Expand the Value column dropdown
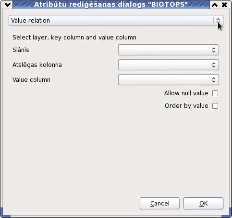The height and width of the screenshot is (218, 232). coord(169,80)
